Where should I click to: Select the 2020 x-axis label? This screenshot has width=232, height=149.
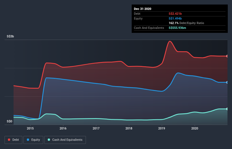(195, 128)
